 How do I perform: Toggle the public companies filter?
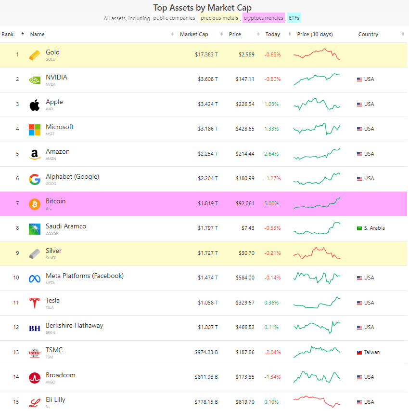(x=174, y=18)
